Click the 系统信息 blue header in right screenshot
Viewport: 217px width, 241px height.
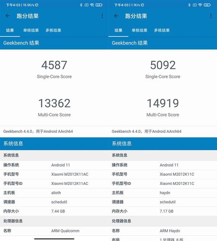coord(163,143)
